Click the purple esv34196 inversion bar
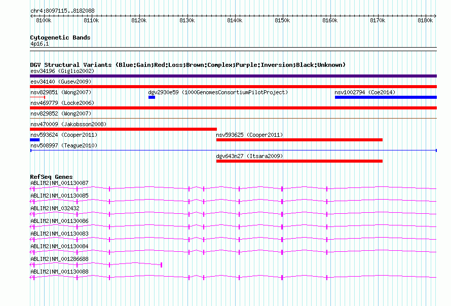Screen dimensions: 451x306 tap(233, 76)
